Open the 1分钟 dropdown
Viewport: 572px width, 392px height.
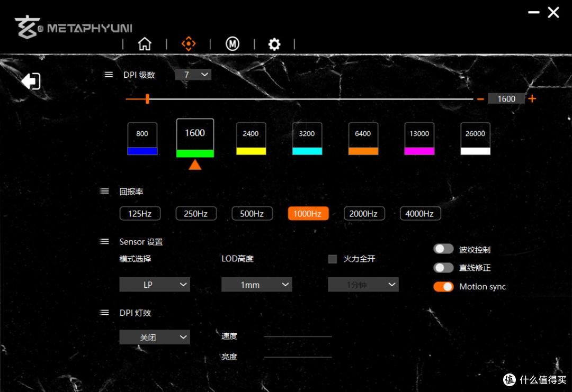[363, 285]
